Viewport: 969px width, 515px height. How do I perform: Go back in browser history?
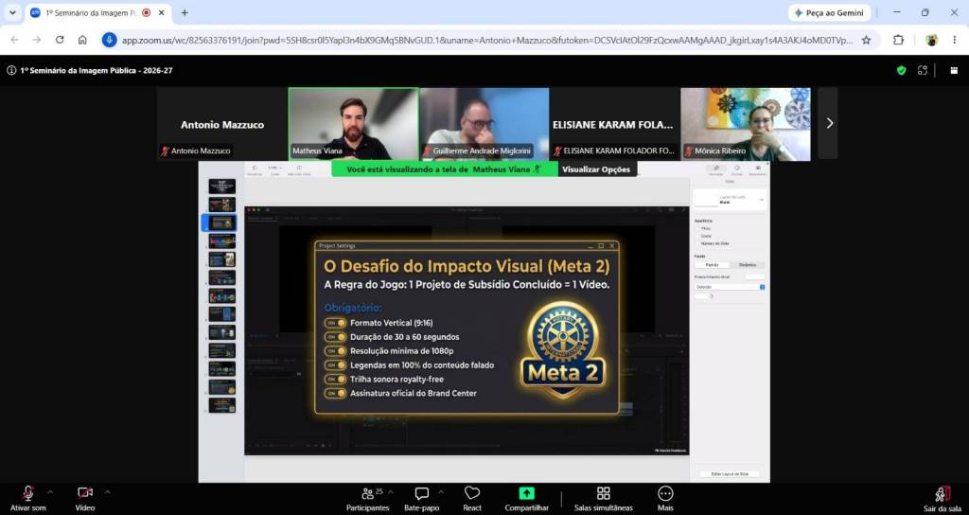15,40
